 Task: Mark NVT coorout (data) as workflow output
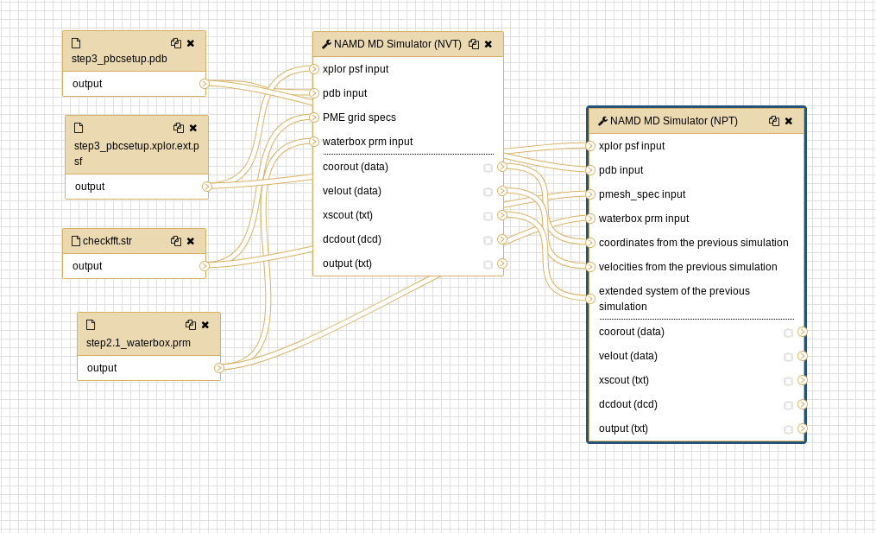488,168
